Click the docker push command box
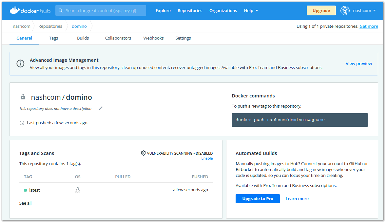386x223 pixels. point(299,120)
